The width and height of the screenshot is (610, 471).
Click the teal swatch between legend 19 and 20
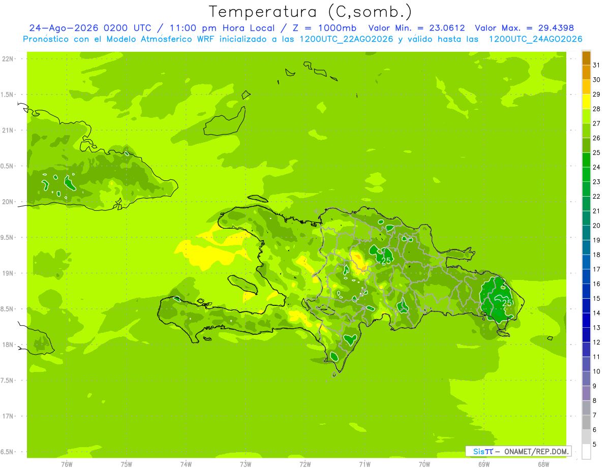point(586,233)
